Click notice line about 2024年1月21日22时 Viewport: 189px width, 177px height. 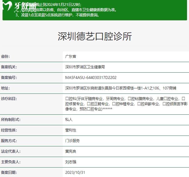click(x=48, y=5)
